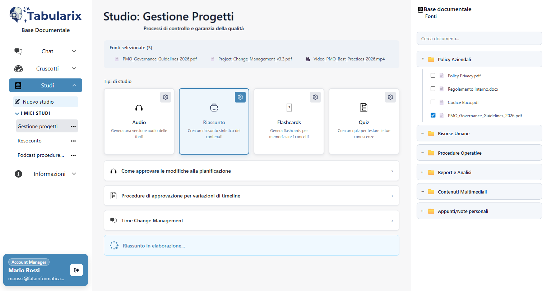Click the logout icon next to Mario Rossi
Image resolution: width=547 pixels, height=291 pixels.
click(77, 270)
